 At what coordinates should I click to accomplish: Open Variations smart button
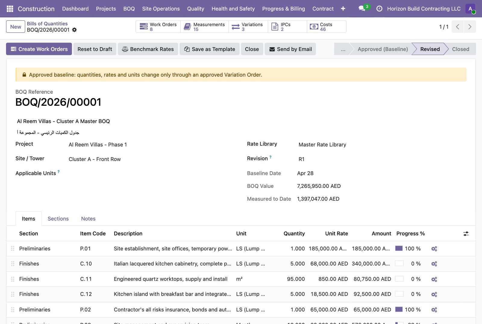click(x=248, y=27)
